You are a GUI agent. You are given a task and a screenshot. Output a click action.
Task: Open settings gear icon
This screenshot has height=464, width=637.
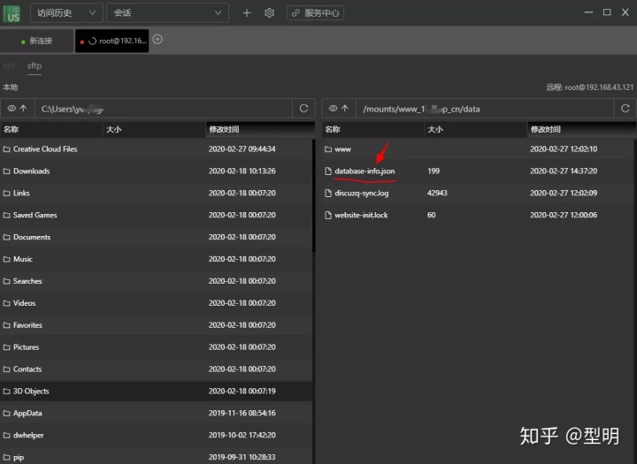click(269, 13)
